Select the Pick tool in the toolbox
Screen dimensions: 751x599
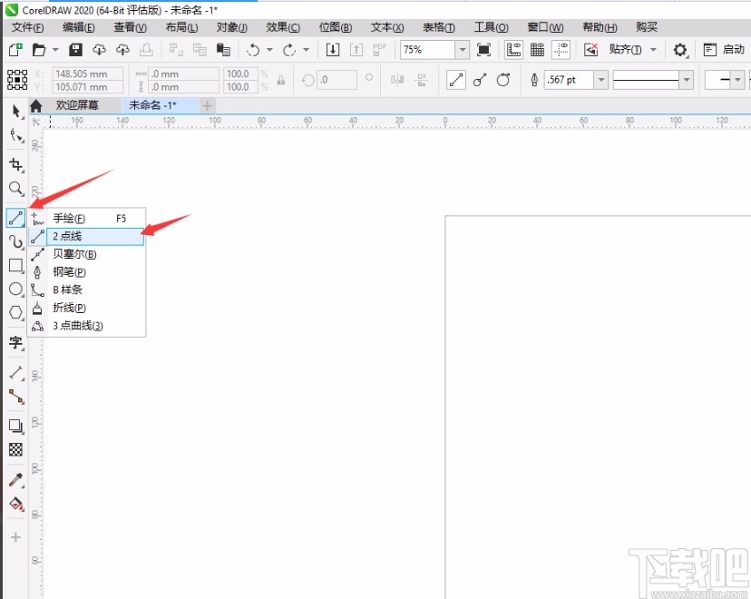tap(15, 110)
